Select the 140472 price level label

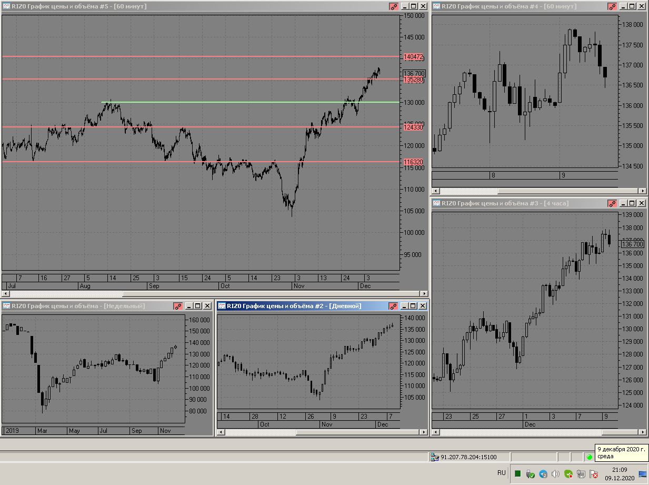[x=414, y=56]
